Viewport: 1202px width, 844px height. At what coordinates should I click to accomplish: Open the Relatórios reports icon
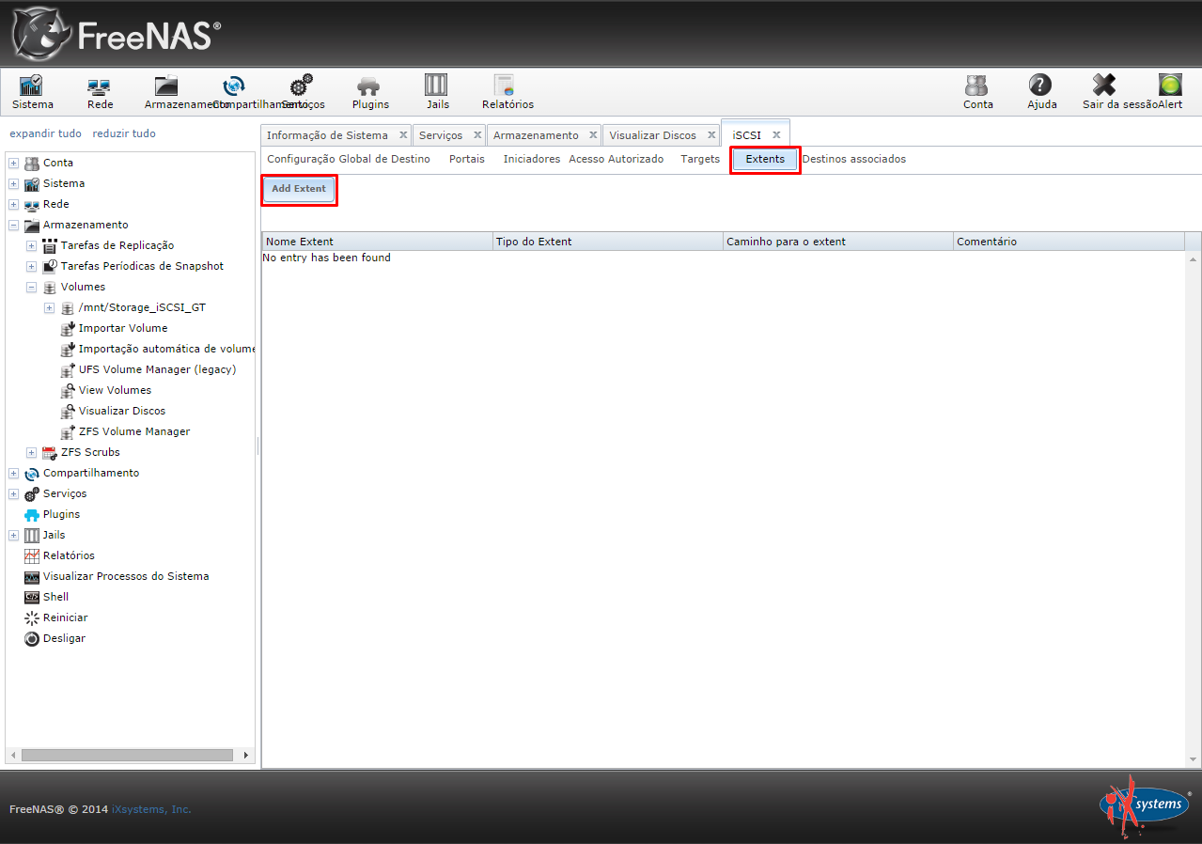click(506, 86)
